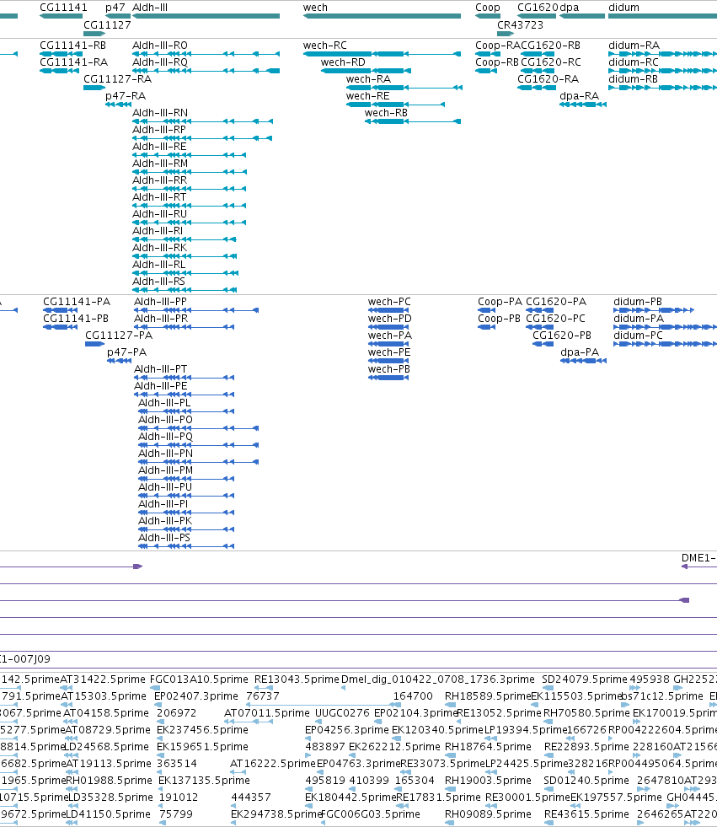This screenshot has width=717, height=827.
Task: Choose protein Aldh-III-PT
Action: click(161, 369)
